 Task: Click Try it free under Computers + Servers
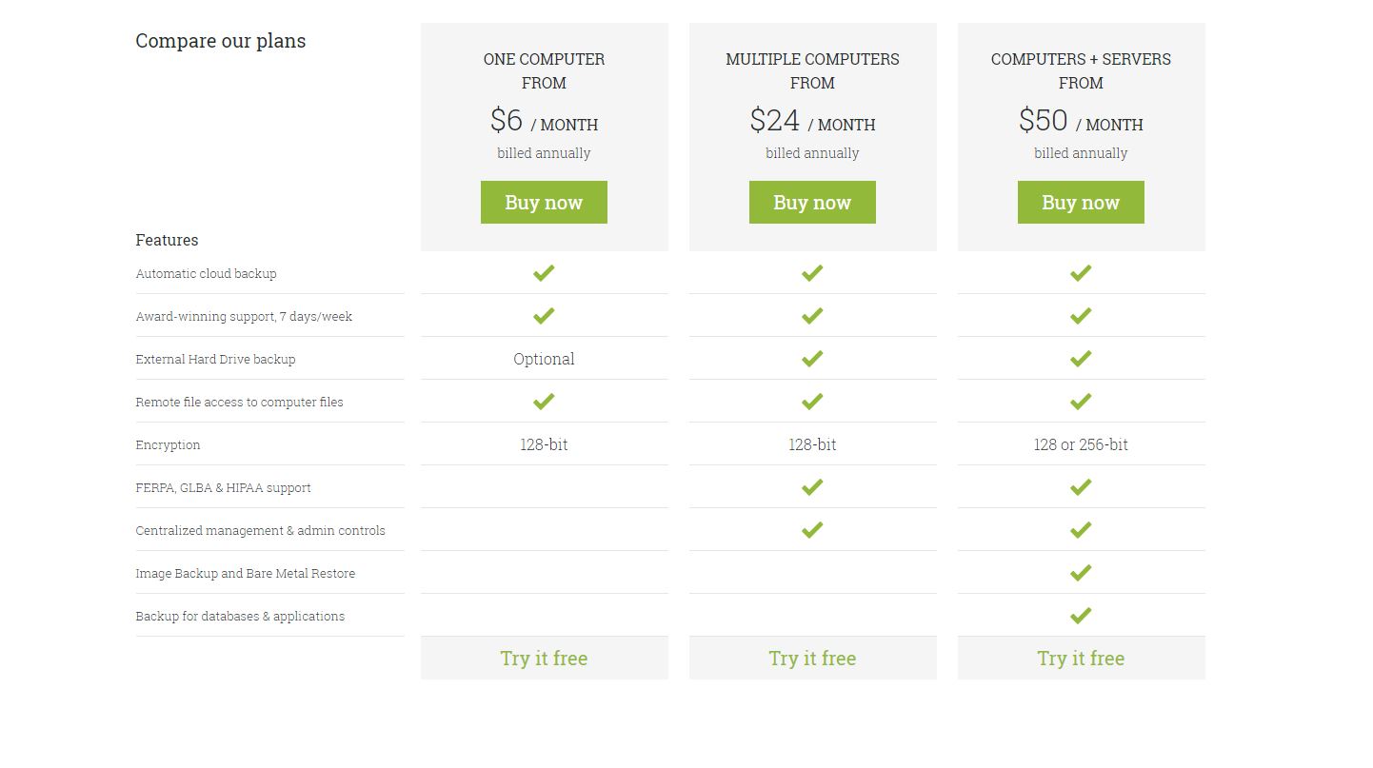(x=1081, y=658)
